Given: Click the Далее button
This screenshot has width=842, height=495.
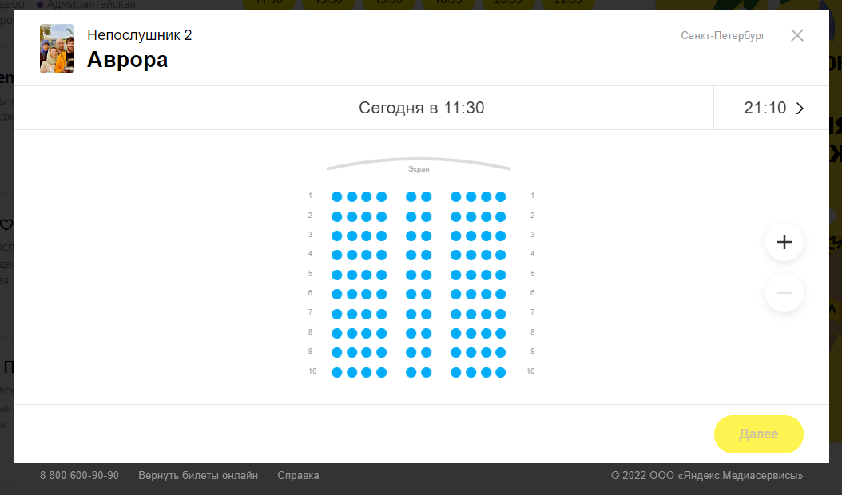Looking at the screenshot, I should (758, 434).
